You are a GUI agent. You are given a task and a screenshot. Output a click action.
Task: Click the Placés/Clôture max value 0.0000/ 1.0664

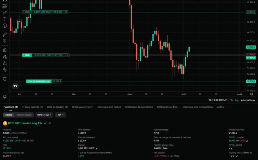(160, 148)
